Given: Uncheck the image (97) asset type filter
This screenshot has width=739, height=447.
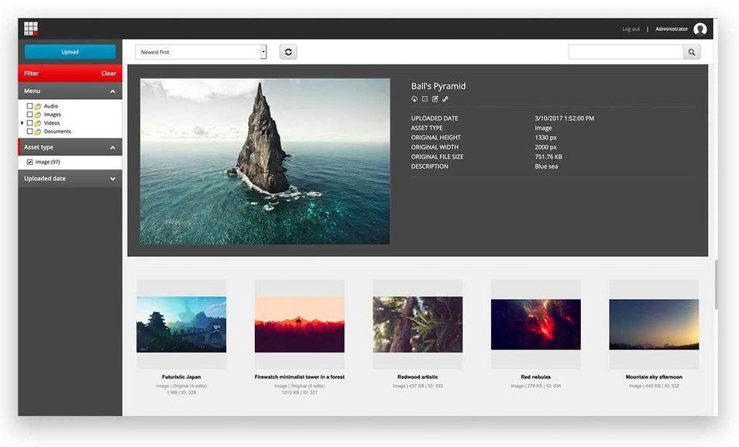Looking at the screenshot, I should tap(29, 162).
